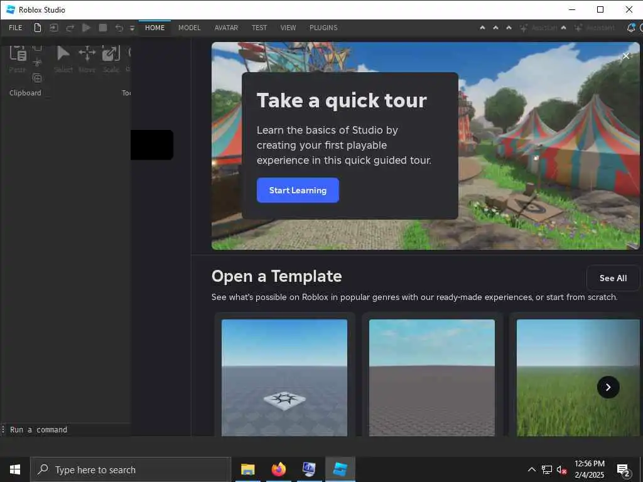The image size is (643, 482).
Task: Click the Duplicate icon in Clipboard group
Action: tap(37, 78)
